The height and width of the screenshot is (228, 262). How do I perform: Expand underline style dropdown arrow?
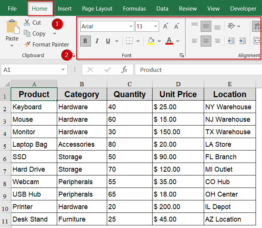pos(117,41)
